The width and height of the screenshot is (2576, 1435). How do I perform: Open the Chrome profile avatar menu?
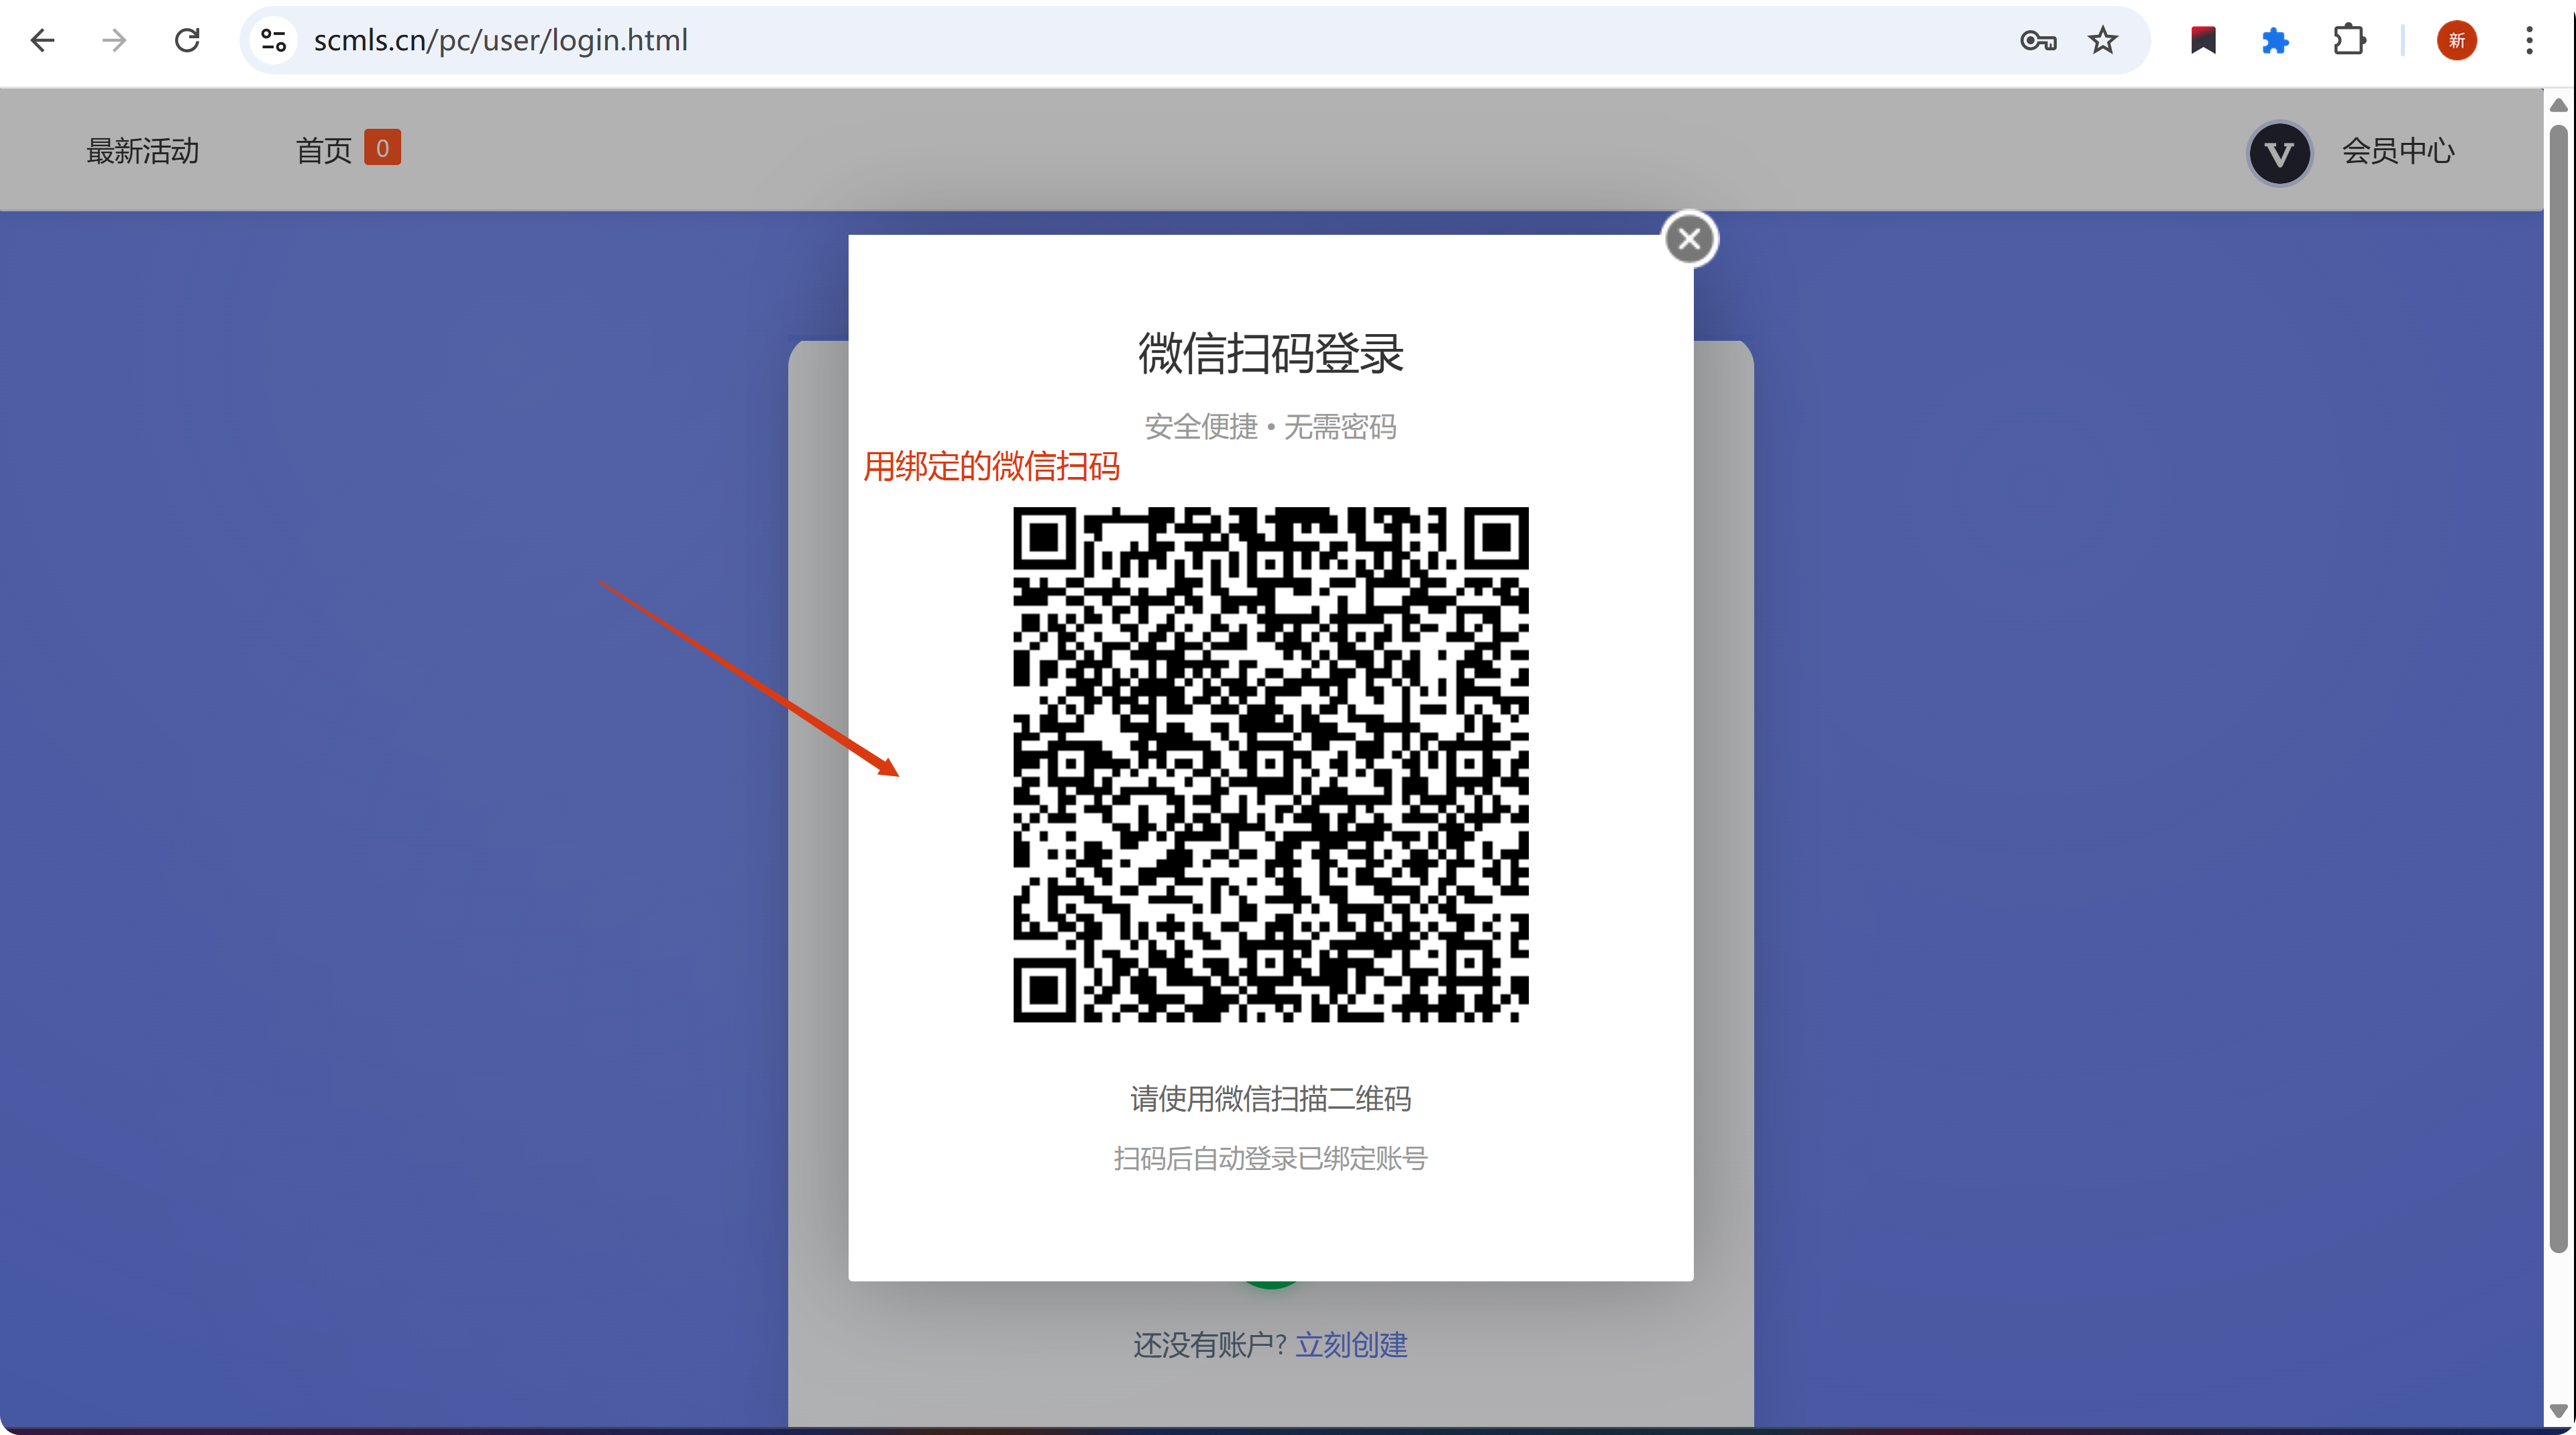click(2456, 40)
